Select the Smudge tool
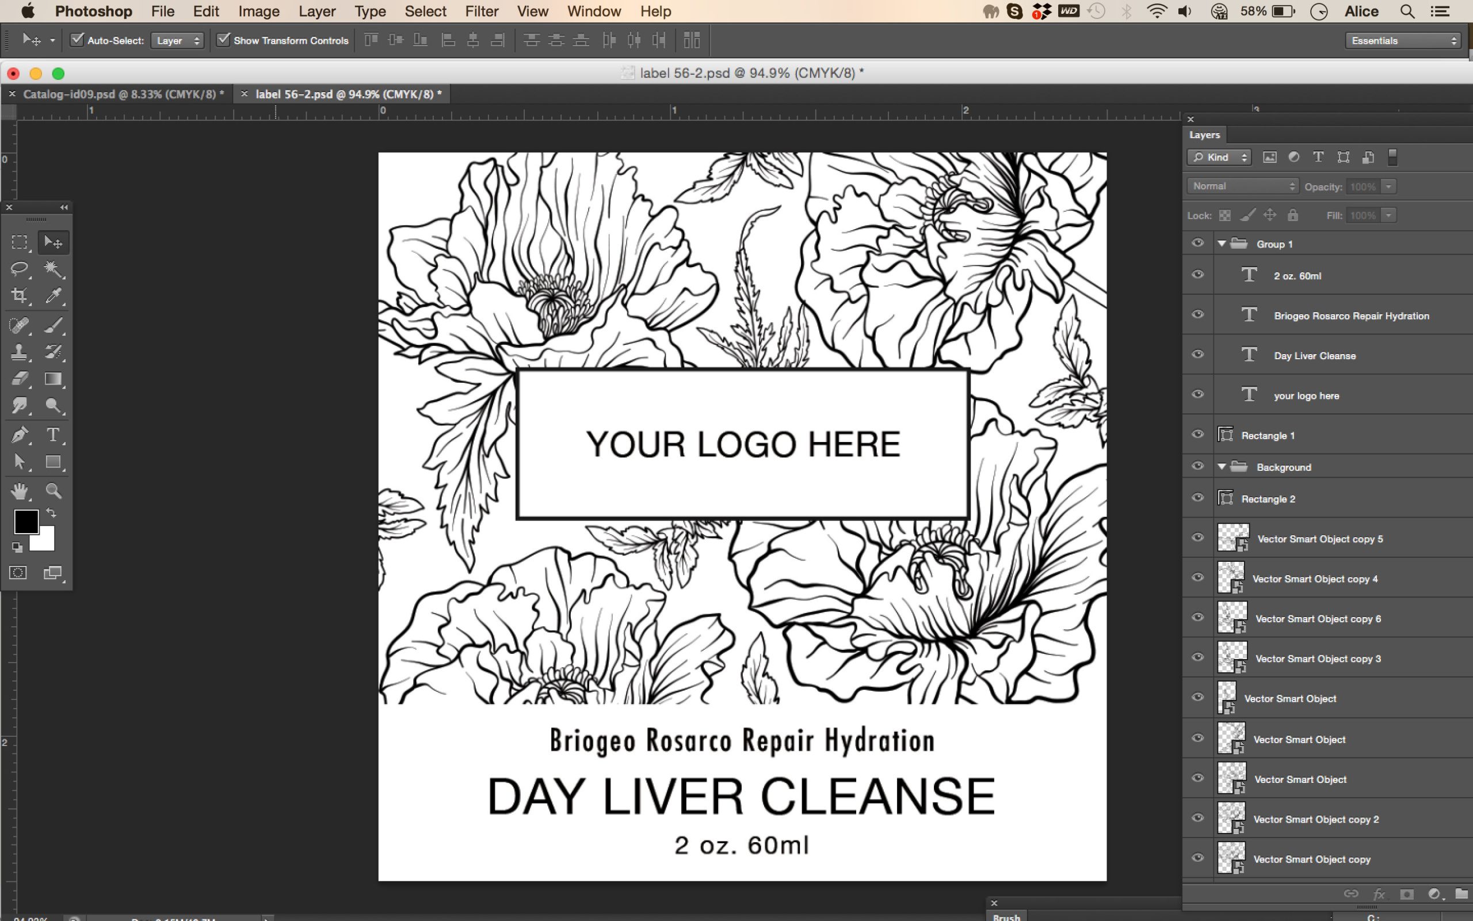The image size is (1473, 921). (x=20, y=406)
